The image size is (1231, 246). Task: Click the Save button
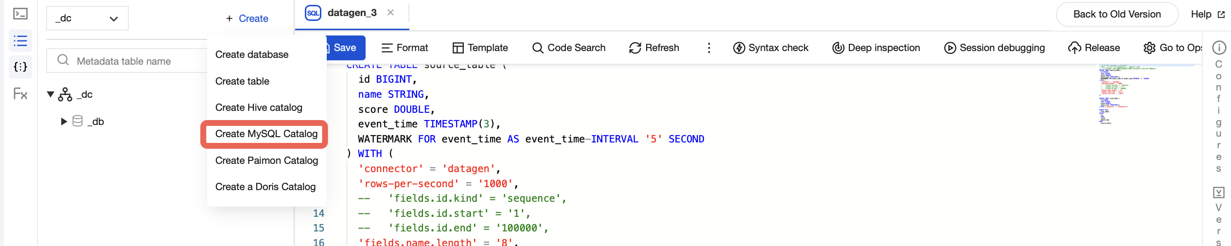(345, 48)
